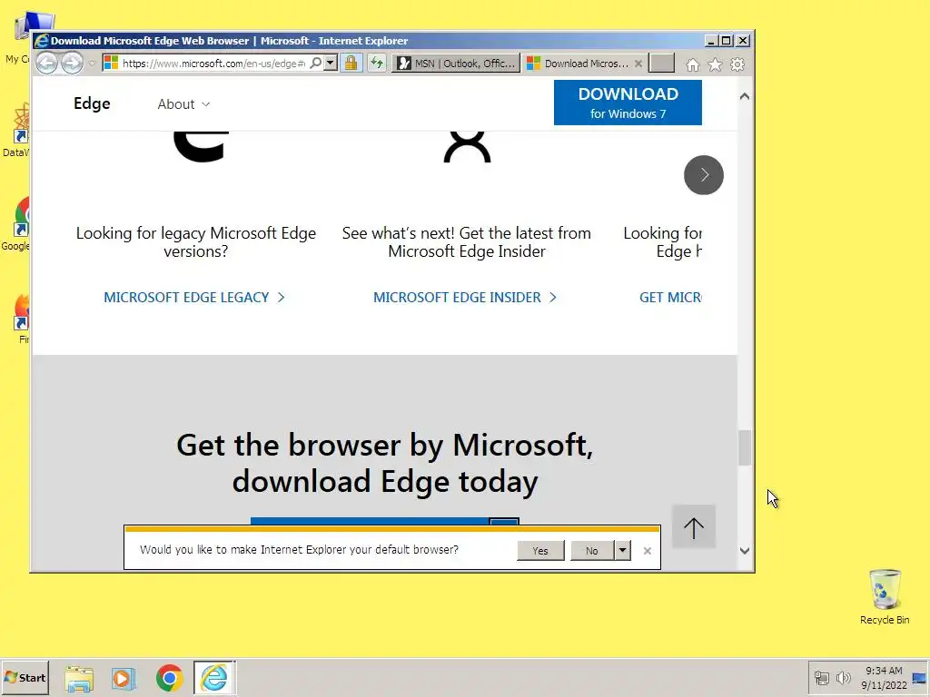Go to the IE Home page icon
Screen dimensions: 930x697
click(x=692, y=64)
